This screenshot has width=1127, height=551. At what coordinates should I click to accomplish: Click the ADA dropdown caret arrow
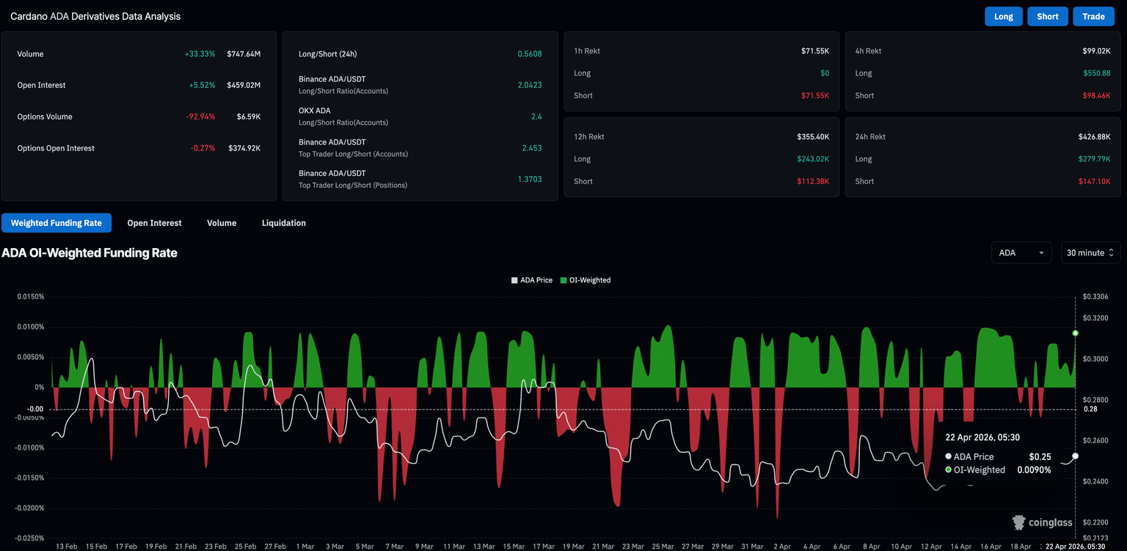[x=1041, y=252]
